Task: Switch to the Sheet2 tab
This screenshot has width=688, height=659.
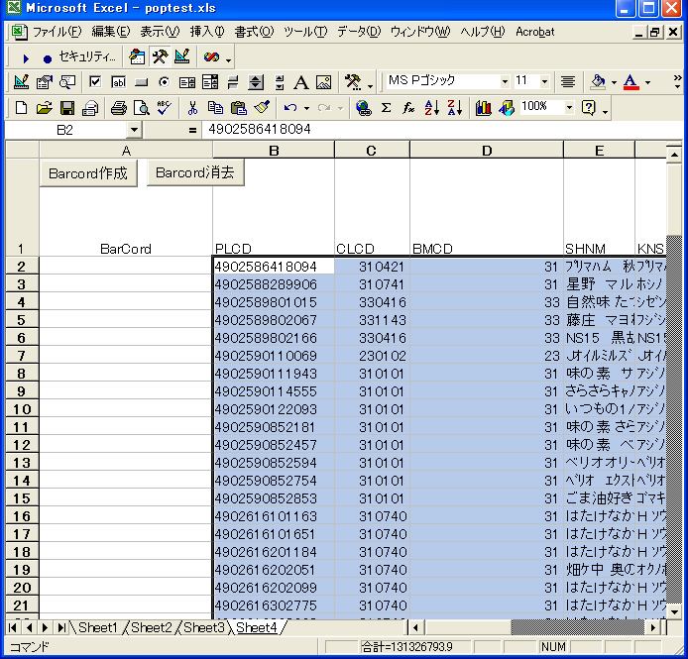Action: (152, 627)
